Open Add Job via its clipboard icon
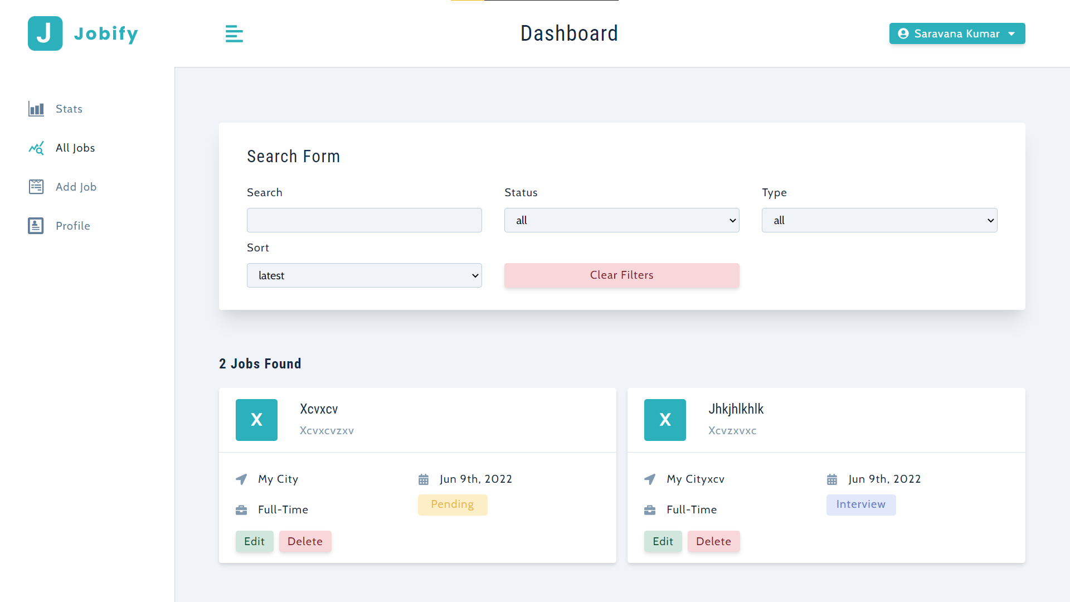Viewport: 1070px width, 602px height. (x=36, y=187)
